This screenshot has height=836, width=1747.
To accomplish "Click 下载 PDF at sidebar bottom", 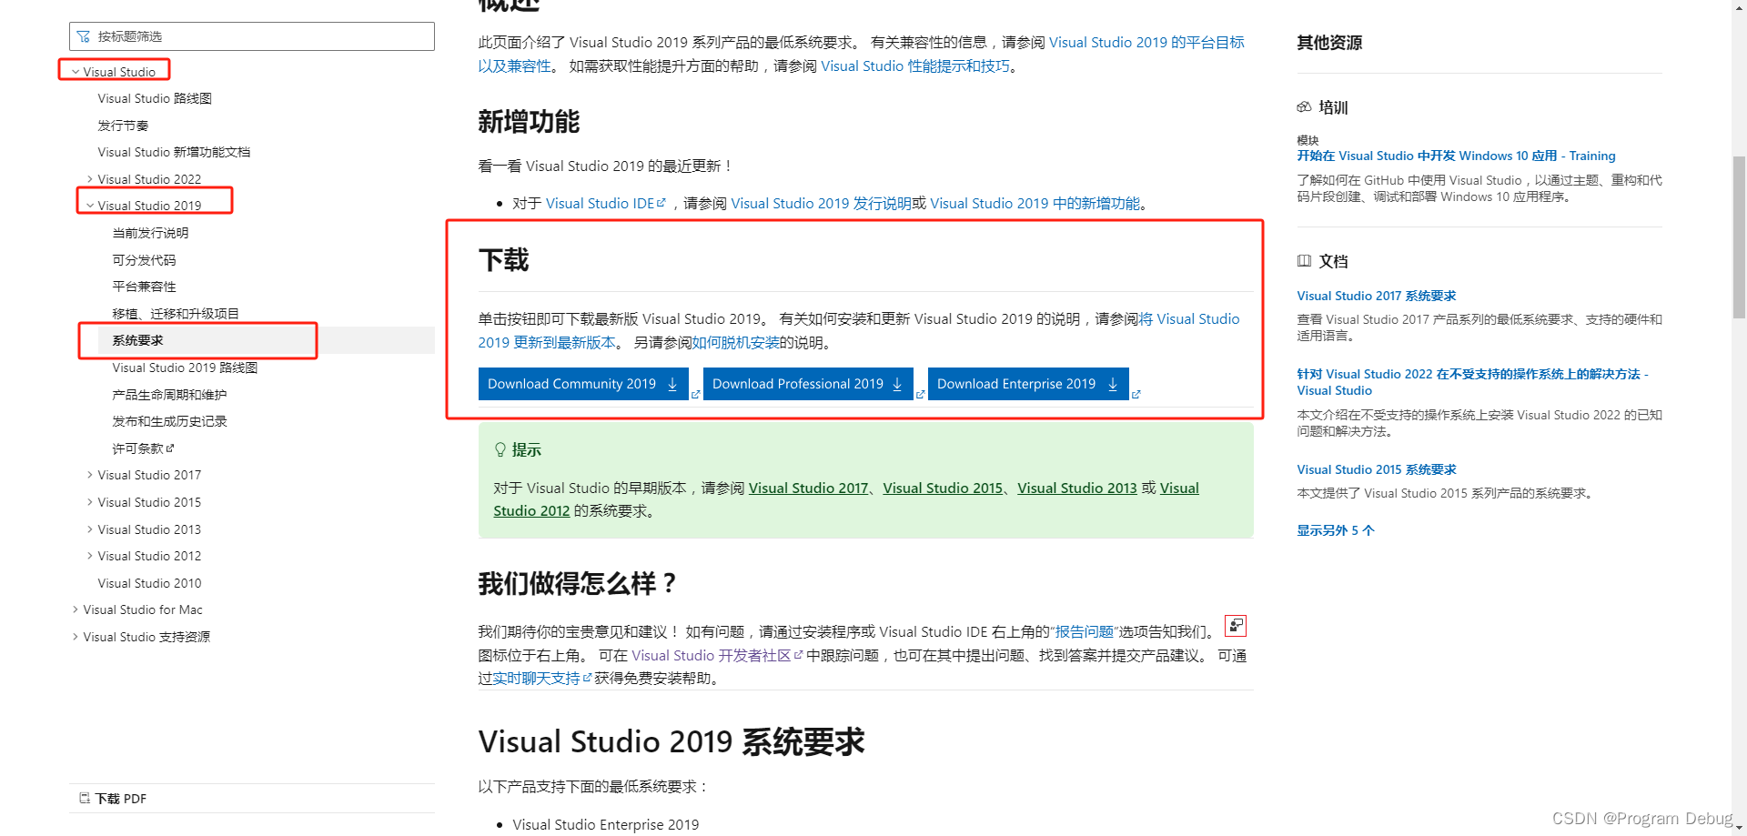I will coord(121,799).
